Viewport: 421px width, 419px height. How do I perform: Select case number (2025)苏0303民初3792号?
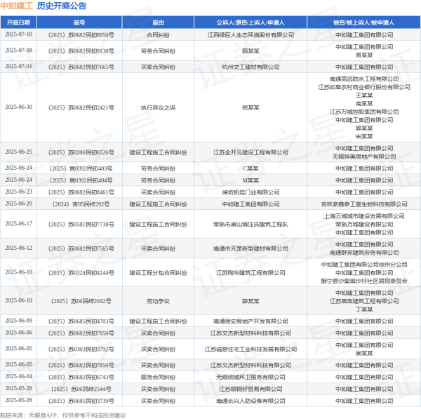click(81, 350)
